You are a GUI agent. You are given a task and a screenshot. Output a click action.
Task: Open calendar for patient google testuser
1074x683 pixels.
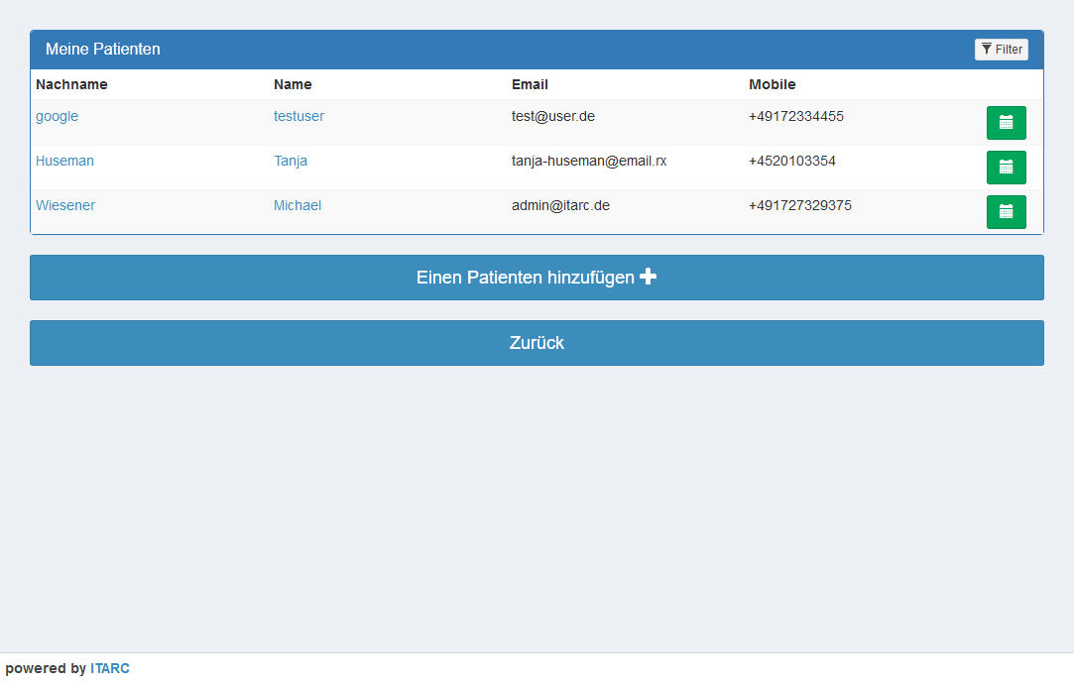click(1006, 123)
